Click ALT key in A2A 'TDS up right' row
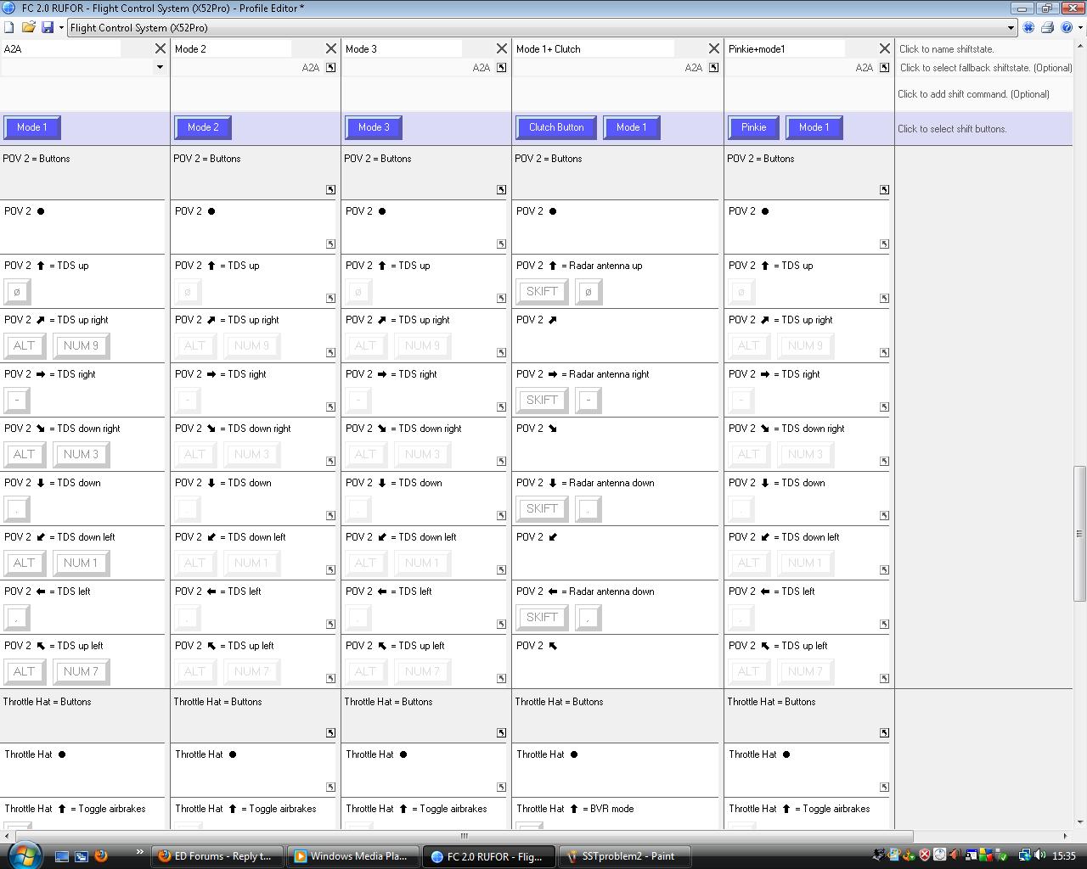 (x=25, y=345)
